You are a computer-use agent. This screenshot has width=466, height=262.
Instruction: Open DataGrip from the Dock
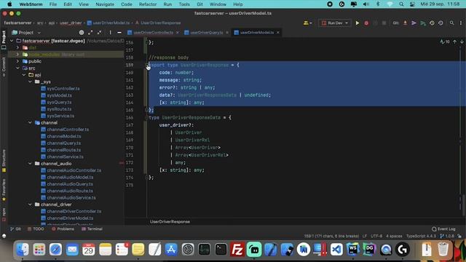pyautogui.click(x=369, y=249)
